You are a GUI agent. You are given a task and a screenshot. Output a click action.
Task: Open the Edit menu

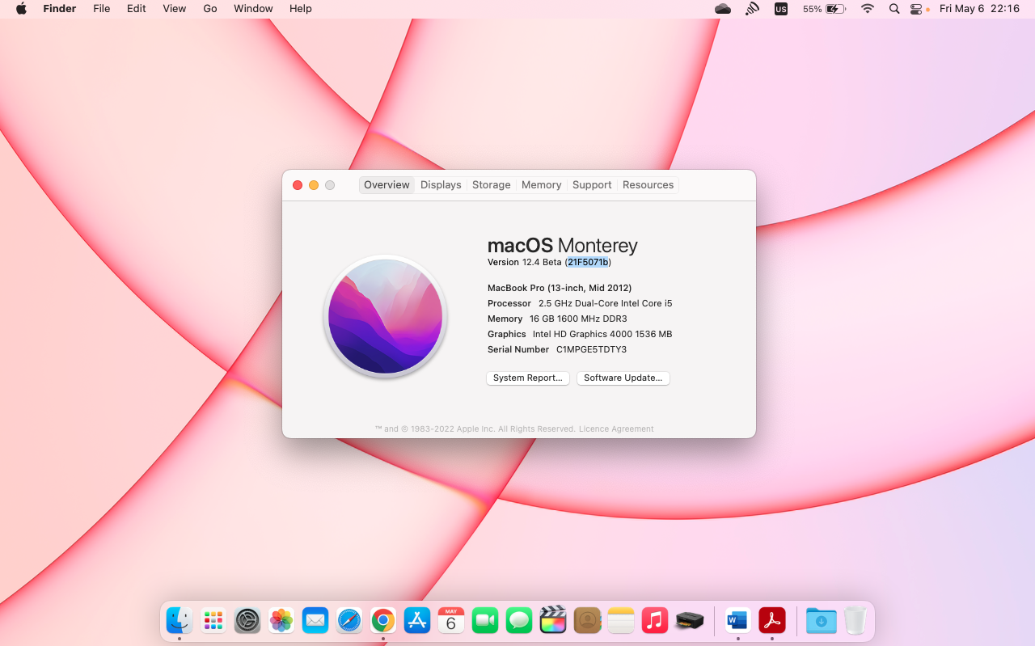(137, 9)
